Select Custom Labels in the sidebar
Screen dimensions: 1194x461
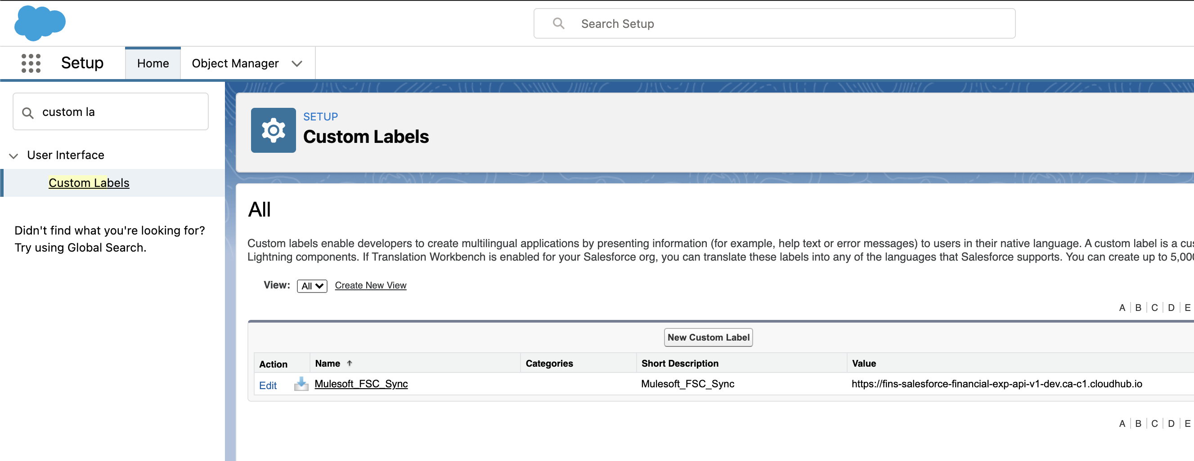click(x=89, y=183)
